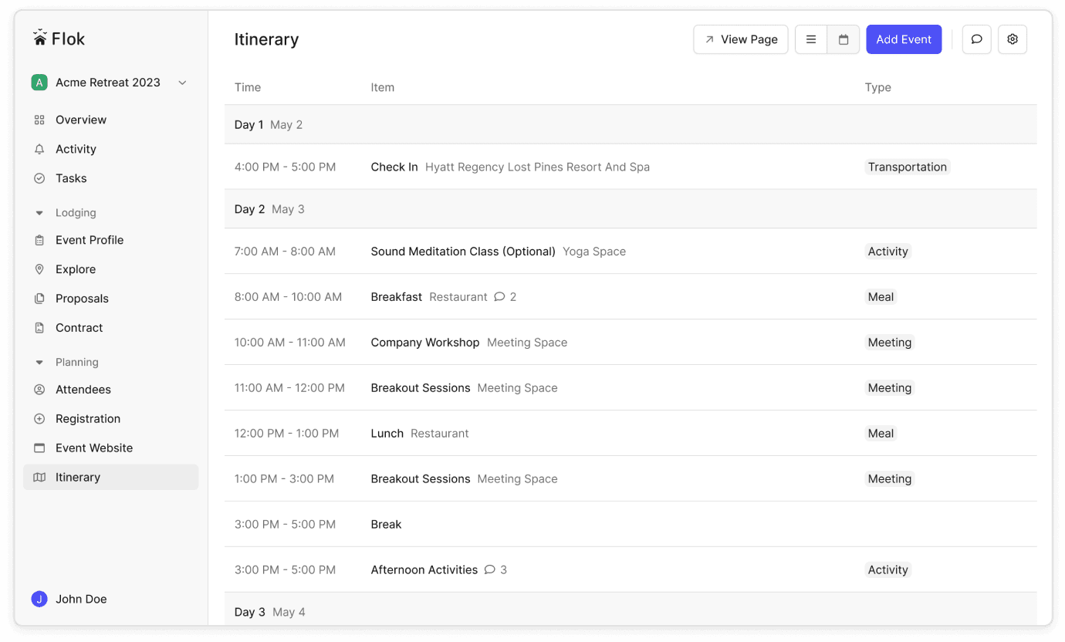The height and width of the screenshot is (642, 1065).
Task: Expand the Acme Retreat 2023 dropdown
Action: 182,83
